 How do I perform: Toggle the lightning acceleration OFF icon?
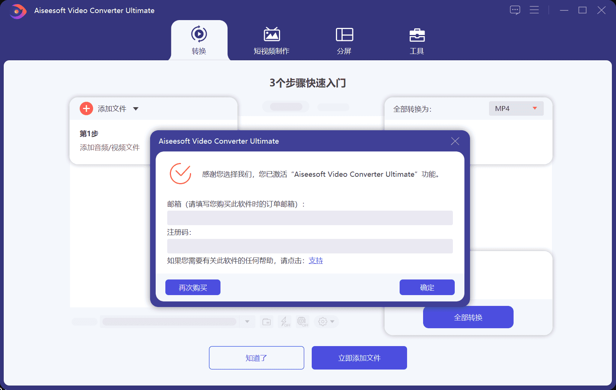[x=285, y=322]
